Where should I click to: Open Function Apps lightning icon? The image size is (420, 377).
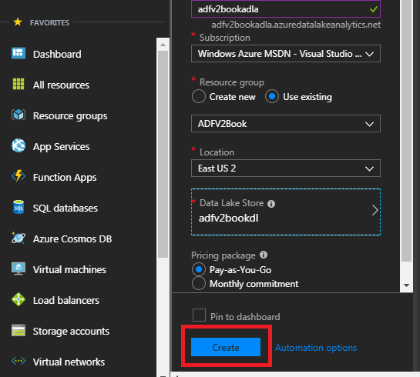(18, 176)
